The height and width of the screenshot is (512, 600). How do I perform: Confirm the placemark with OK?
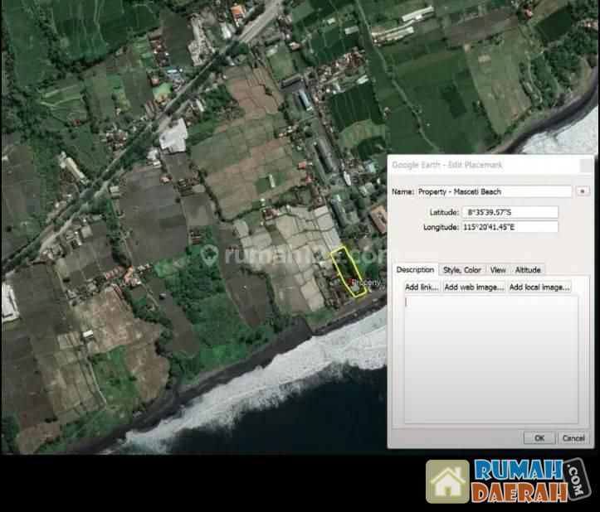click(x=539, y=437)
